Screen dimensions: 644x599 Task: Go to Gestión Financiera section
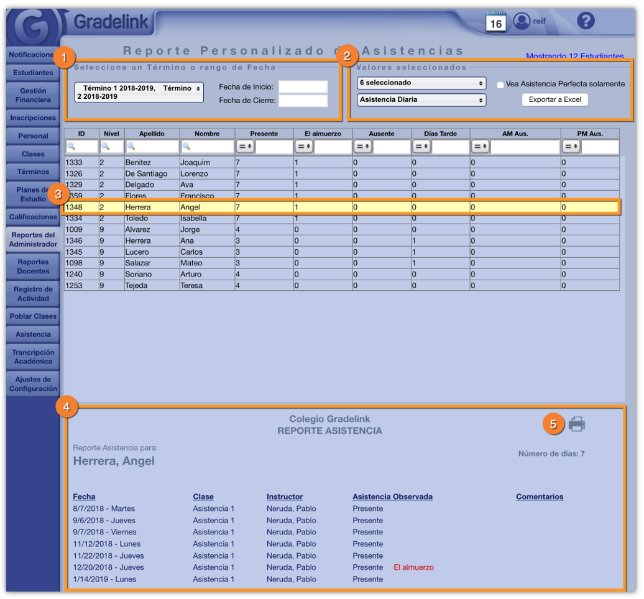point(33,95)
